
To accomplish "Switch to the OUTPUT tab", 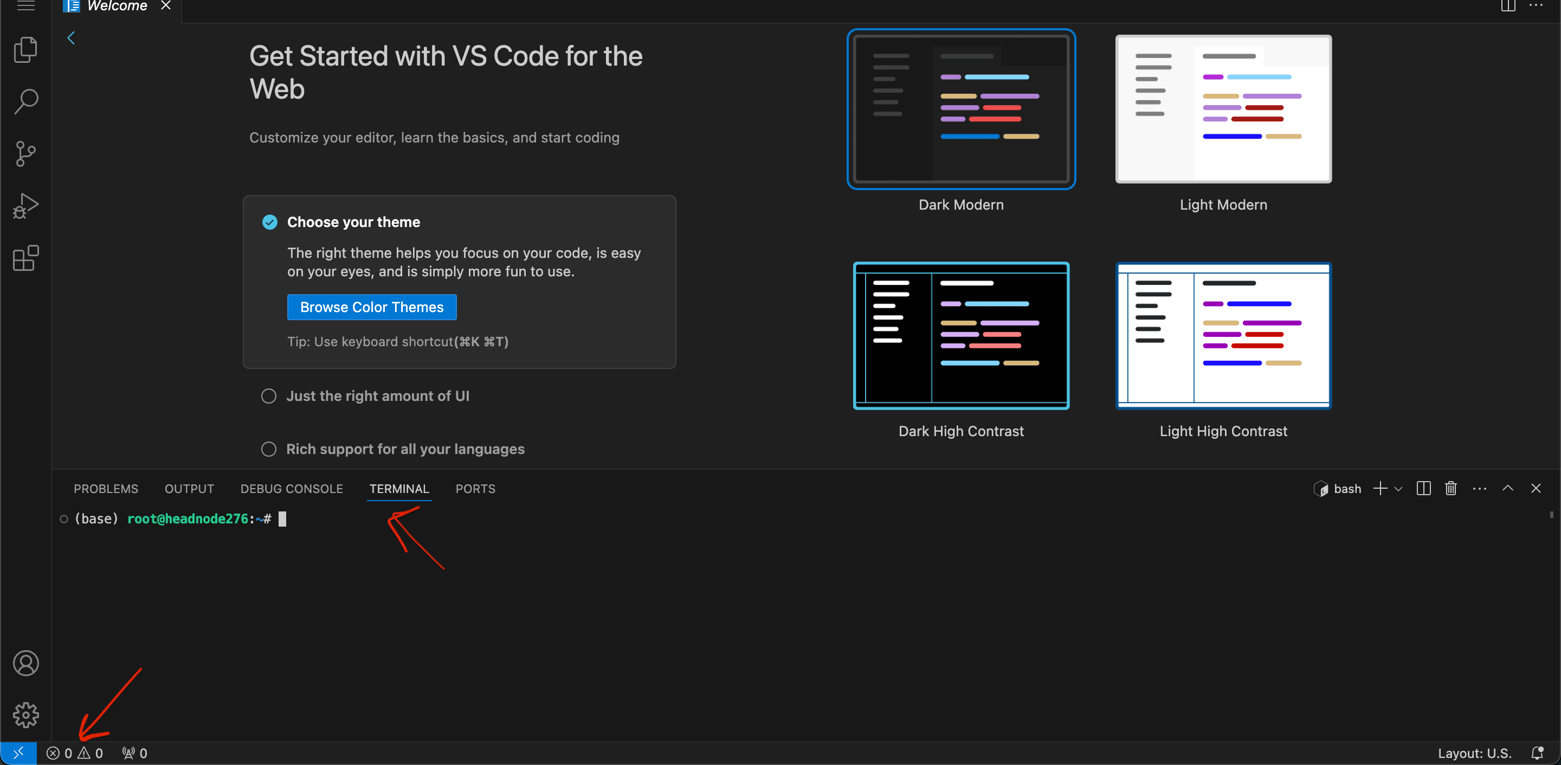I will point(189,489).
